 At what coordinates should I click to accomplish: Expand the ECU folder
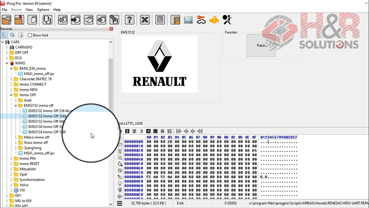(x=7, y=58)
